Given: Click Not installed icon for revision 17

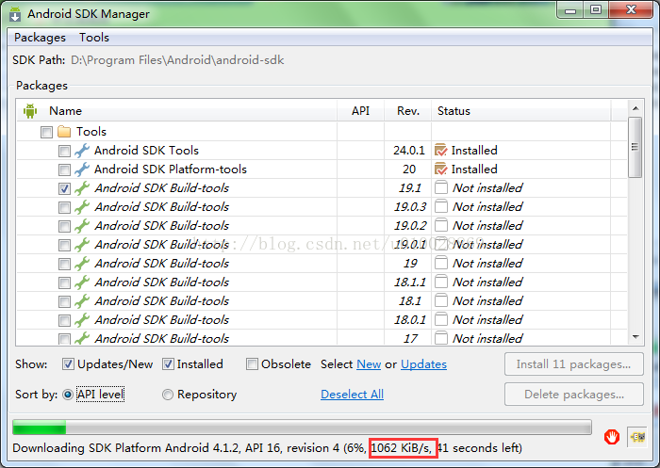Looking at the screenshot, I should (440, 338).
